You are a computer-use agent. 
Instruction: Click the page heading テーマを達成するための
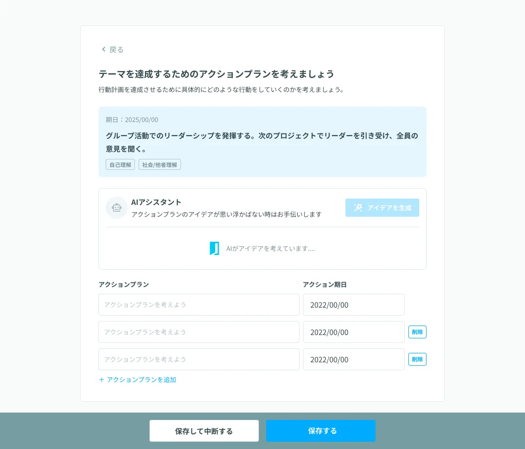(x=216, y=74)
